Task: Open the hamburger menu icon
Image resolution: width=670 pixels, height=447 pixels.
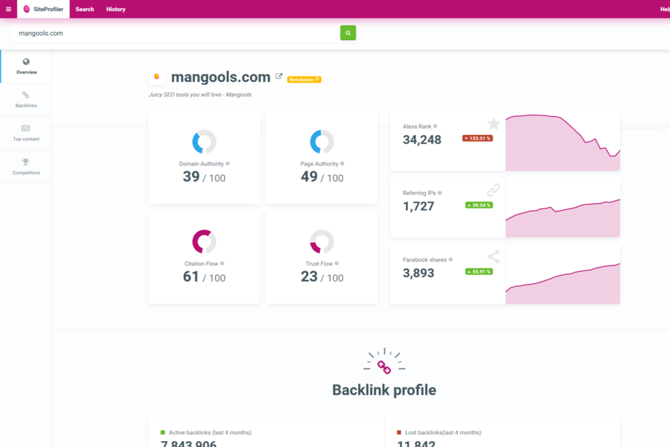Action: 8,9
